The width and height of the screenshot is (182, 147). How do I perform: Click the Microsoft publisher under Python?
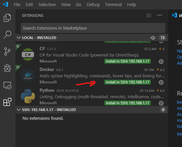coord(48,103)
